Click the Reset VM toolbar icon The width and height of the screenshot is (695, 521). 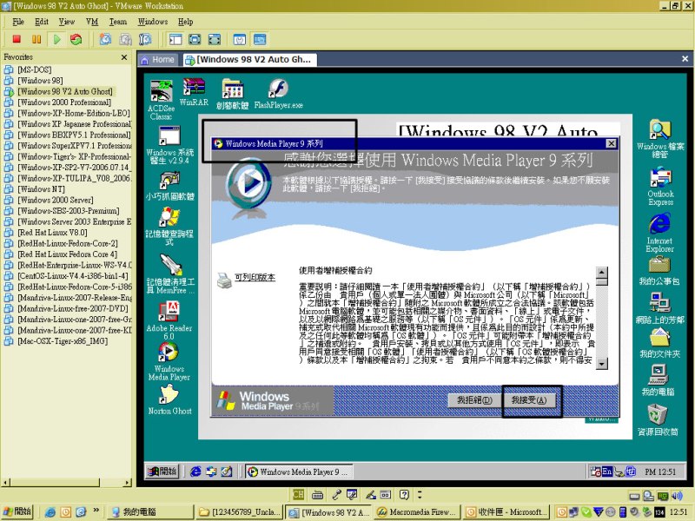[x=76, y=39]
